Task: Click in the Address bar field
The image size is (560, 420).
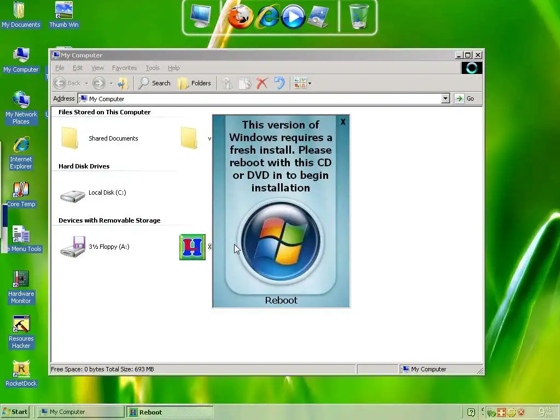Action: click(x=264, y=98)
